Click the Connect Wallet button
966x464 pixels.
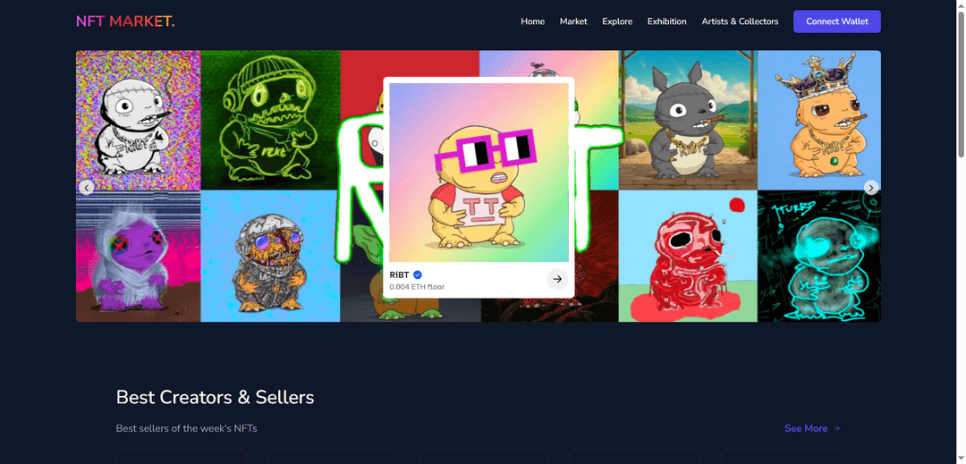836,21
